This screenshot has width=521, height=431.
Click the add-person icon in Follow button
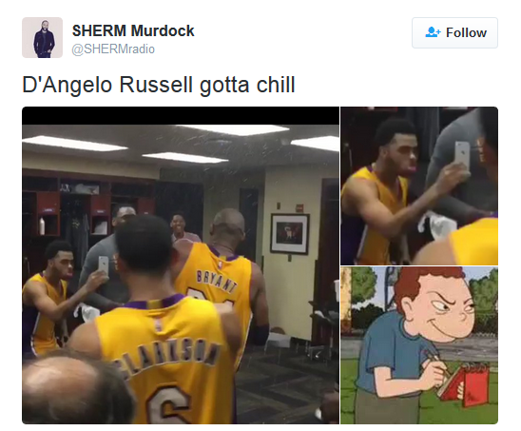click(x=433, y=32)
